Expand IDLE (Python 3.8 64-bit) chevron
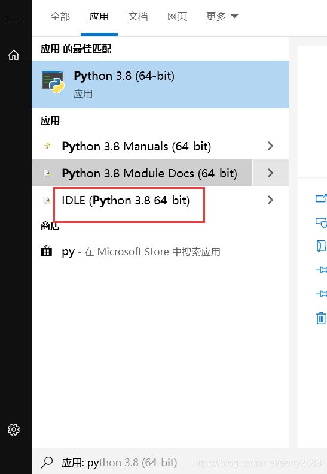Image resolution: width=327 pixels, height=474 pixels. pos(270,200)
